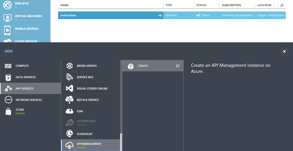Choose Visual Studio Online entry
293x151 pixels.
pyautogui.click(x=91, y=88)
